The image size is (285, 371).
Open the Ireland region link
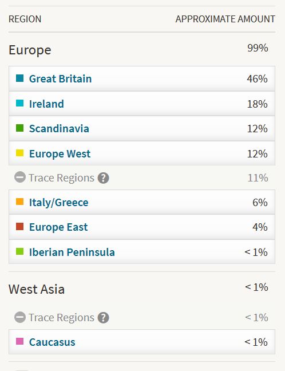[46, 104]
